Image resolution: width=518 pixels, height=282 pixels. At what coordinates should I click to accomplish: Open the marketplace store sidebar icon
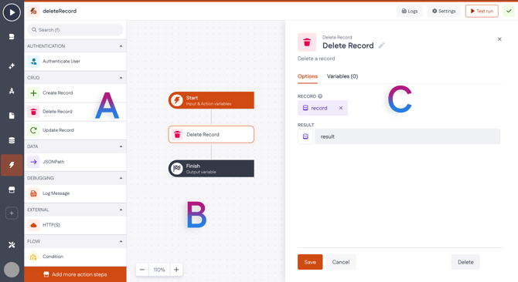point(12,190)
